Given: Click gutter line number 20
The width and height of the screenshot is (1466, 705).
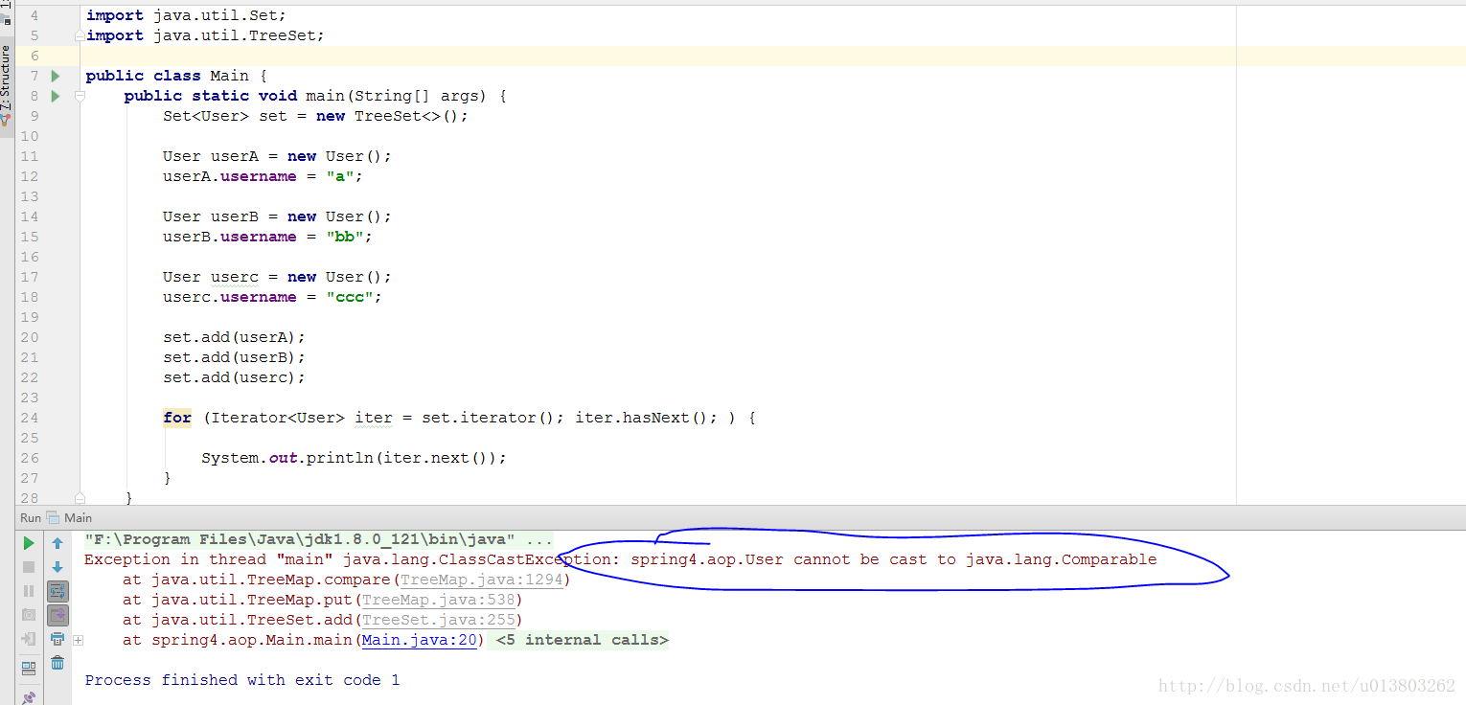Looking at the screenshot, I should pos(29,337).
